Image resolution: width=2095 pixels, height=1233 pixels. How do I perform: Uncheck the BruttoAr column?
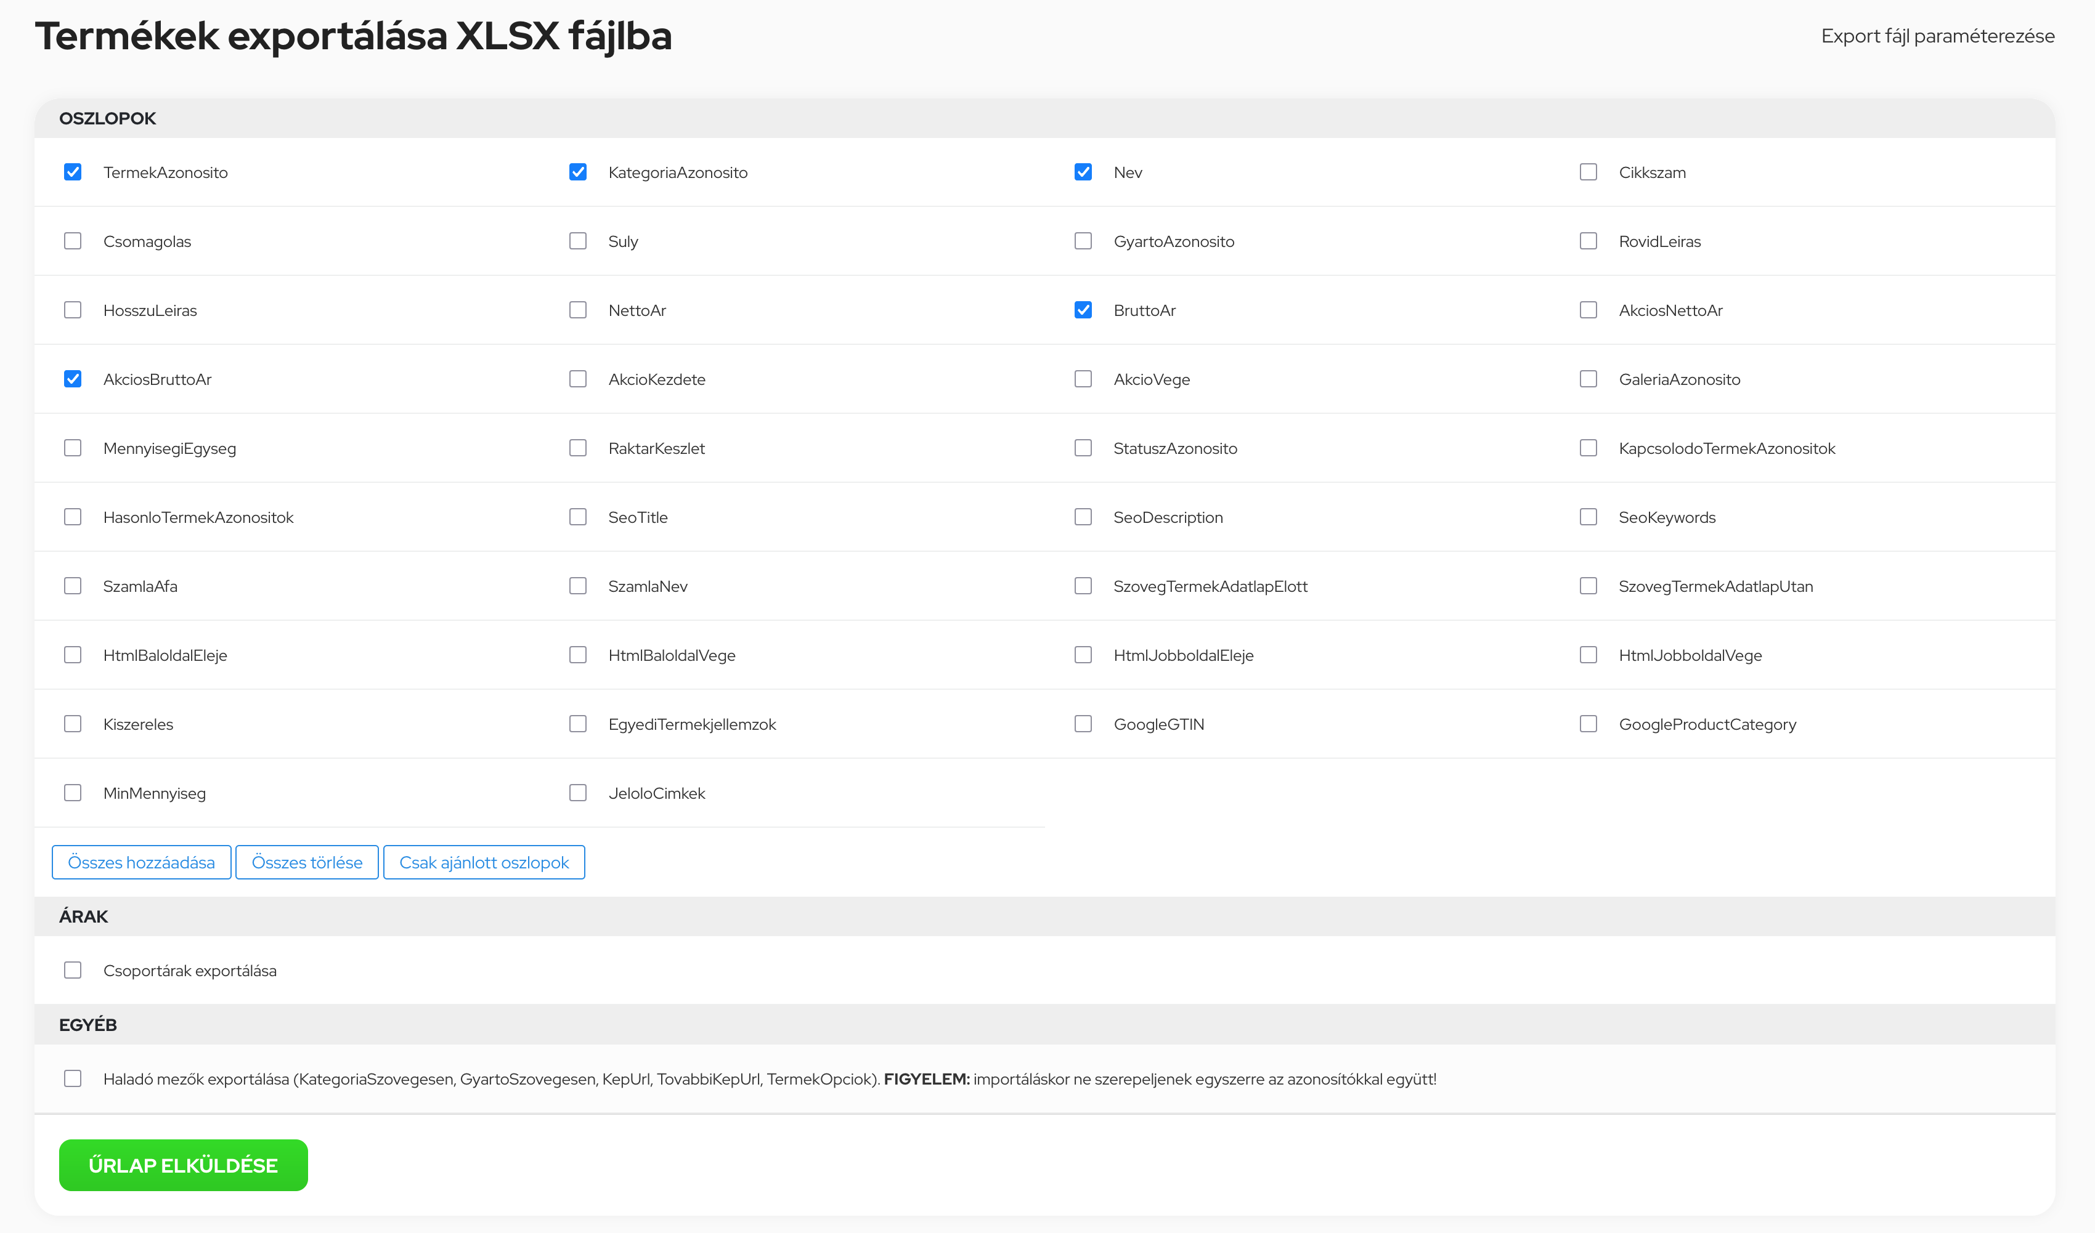click(1083, 310)
